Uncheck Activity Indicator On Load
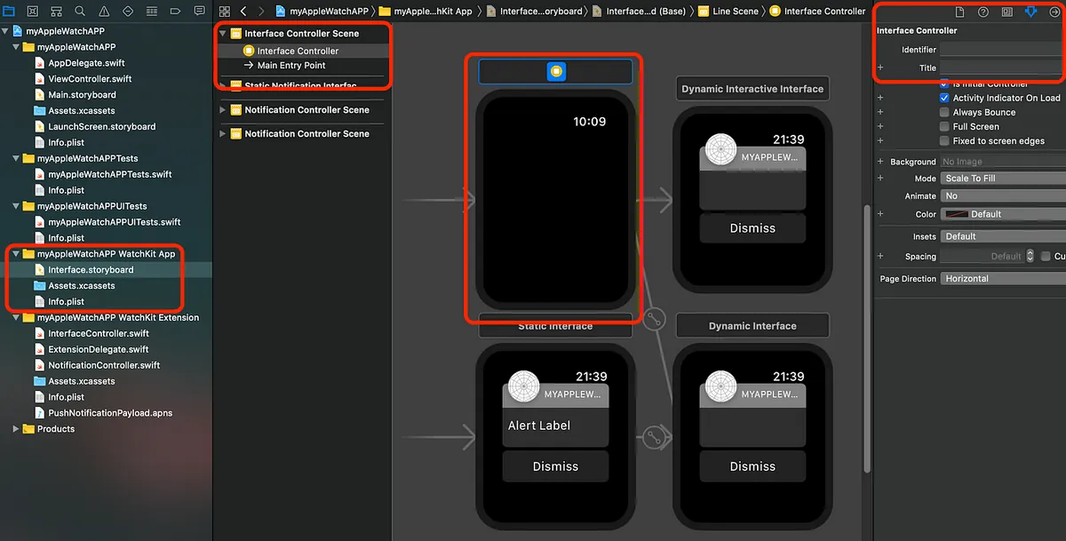Viewport: 1066px width, 541px height. [946, 98]
